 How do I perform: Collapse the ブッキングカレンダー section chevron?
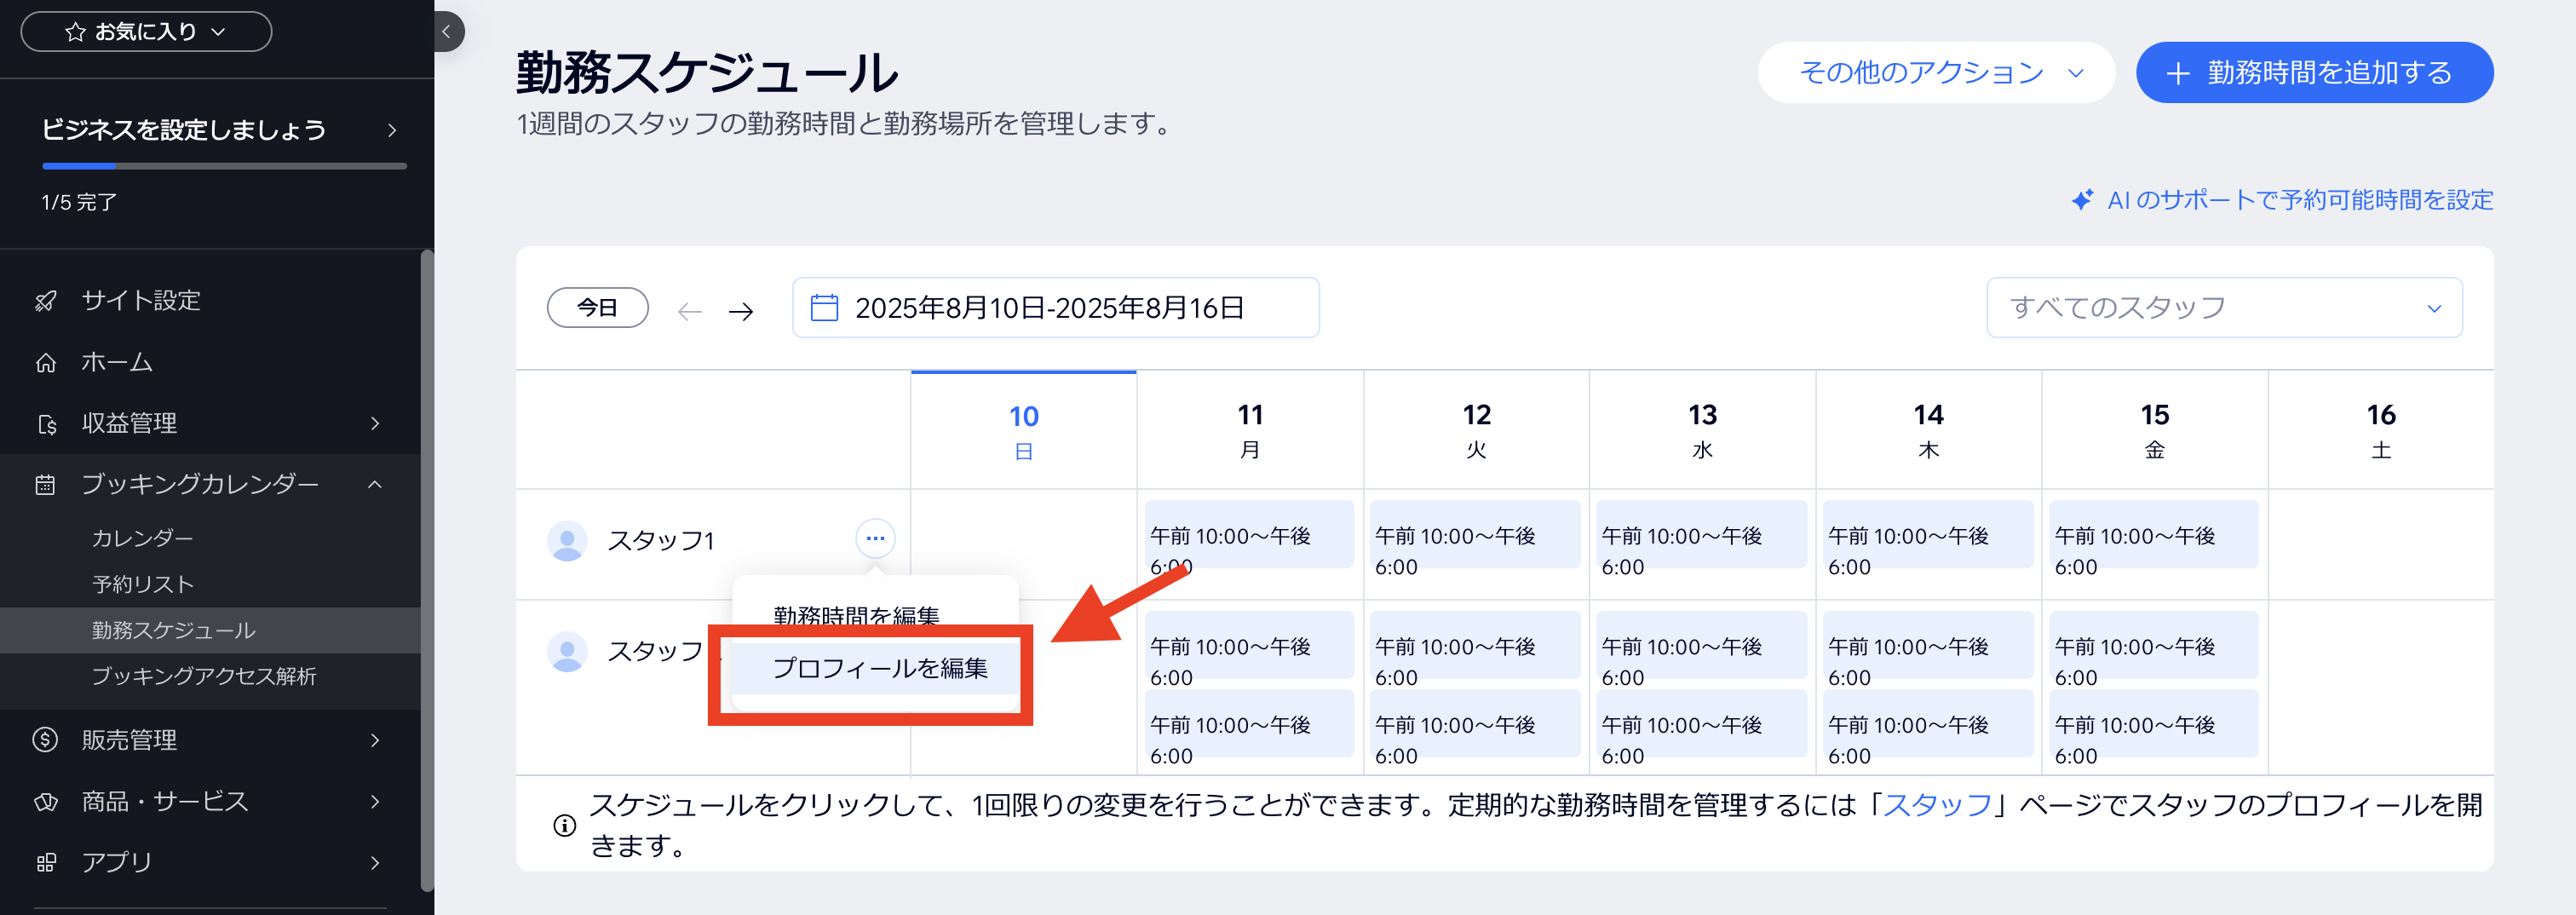coord(376,484)
